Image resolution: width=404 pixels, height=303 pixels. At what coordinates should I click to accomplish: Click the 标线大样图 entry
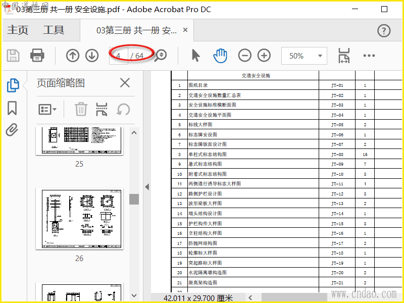coord(200,125)
